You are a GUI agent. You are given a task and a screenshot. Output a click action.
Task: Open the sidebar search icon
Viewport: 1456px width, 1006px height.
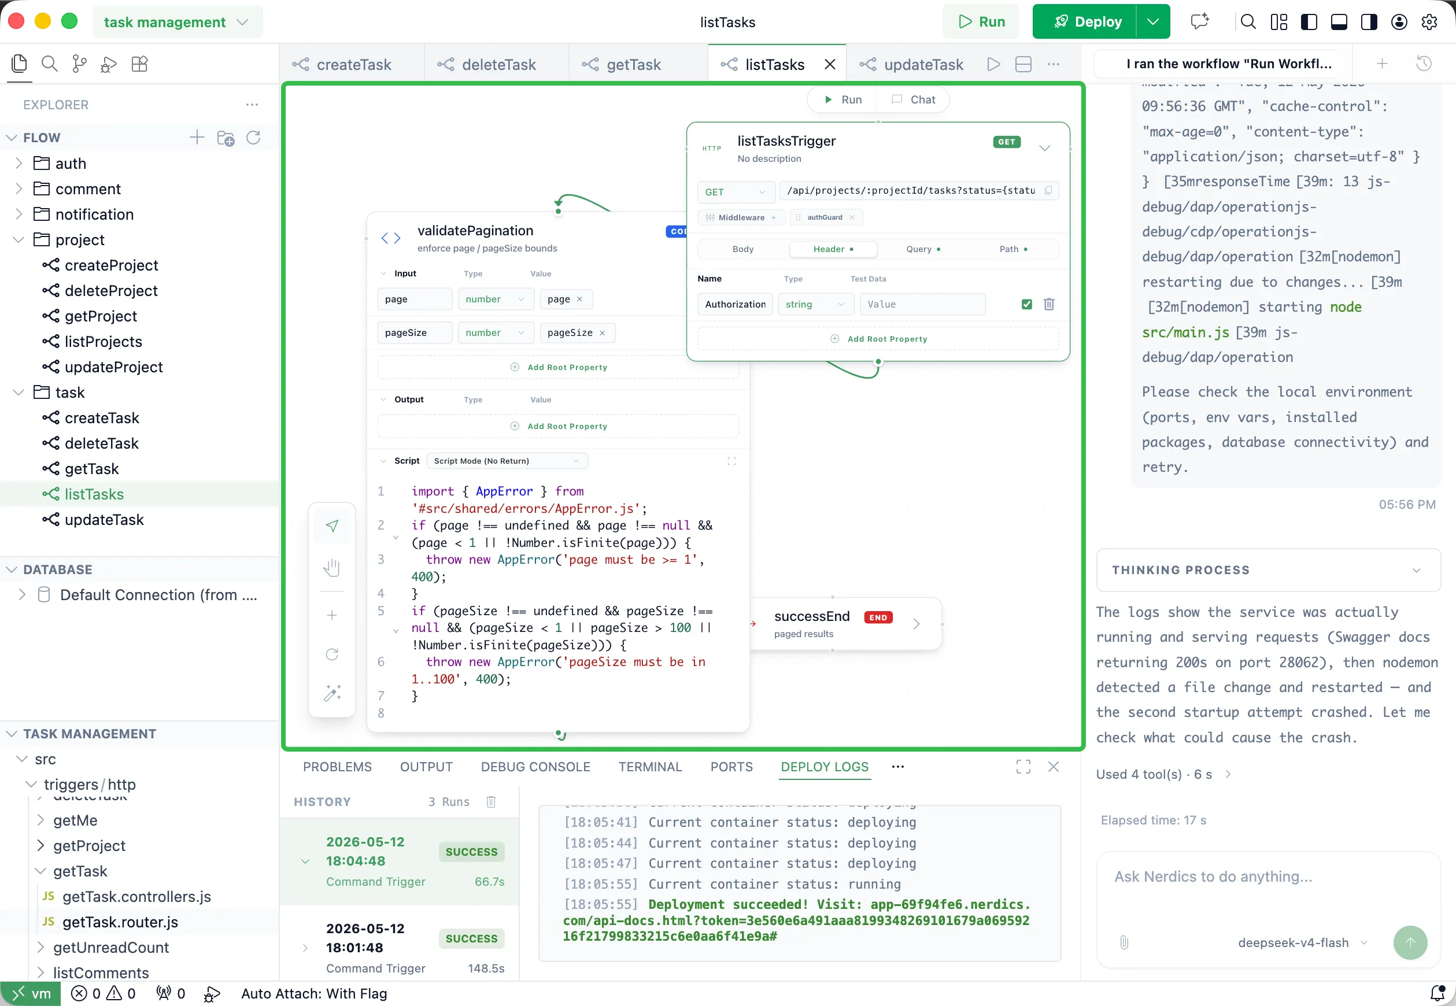click(x=50, y=64)
